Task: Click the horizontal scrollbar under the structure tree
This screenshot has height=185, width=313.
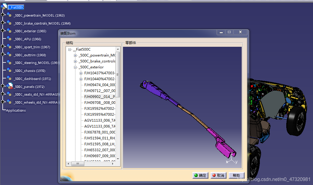Action: 78,163
